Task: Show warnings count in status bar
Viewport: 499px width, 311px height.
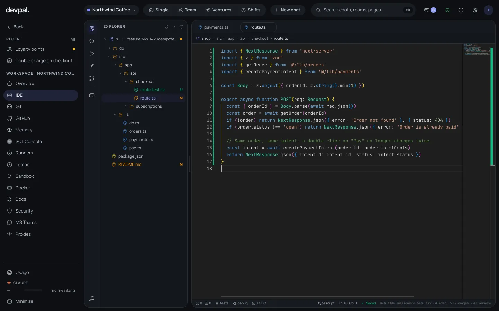Action: (208, 303)
